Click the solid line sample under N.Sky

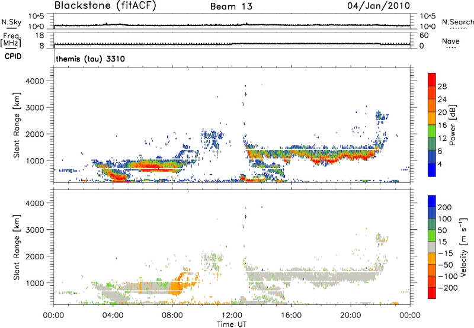[x=11, y=28]
